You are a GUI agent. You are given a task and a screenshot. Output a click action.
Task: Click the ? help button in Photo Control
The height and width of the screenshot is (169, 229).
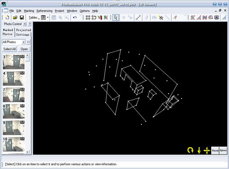pyautogui.click(x=30, y=24)
